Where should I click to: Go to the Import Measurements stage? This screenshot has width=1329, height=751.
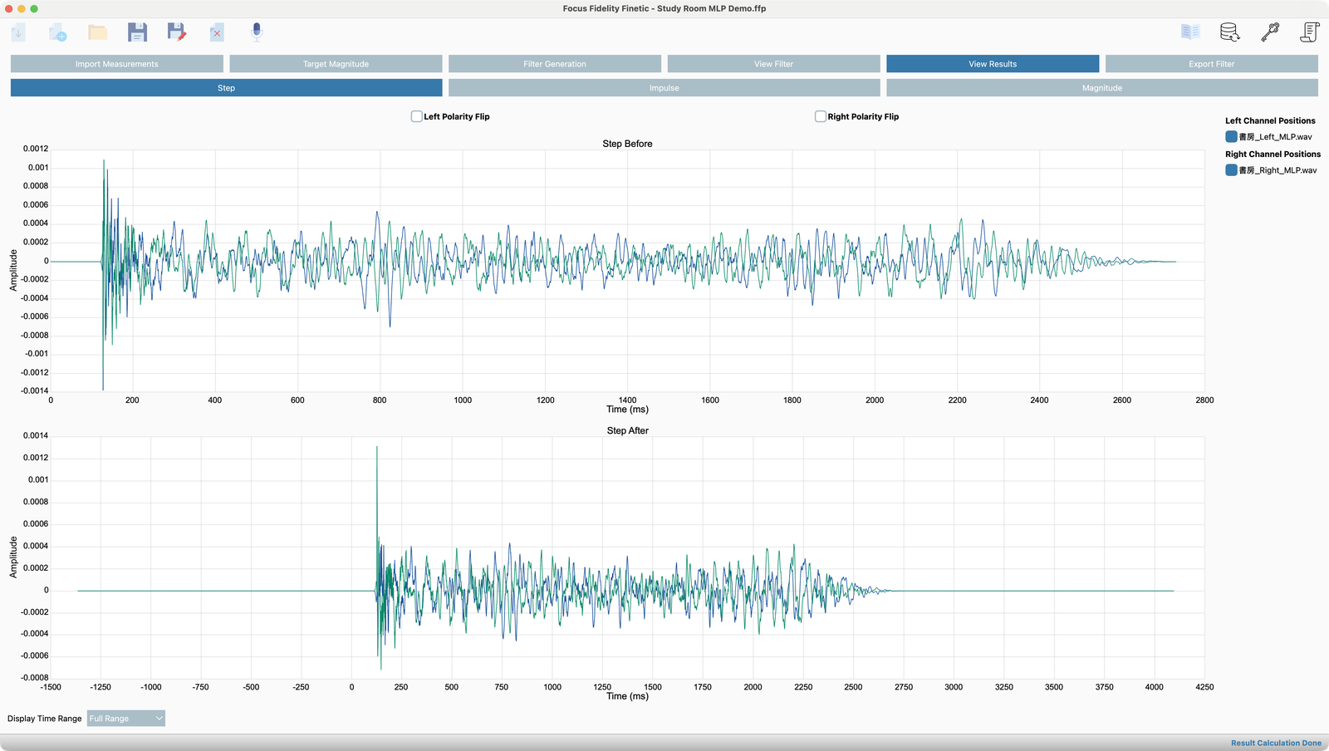tap(117, 64)
